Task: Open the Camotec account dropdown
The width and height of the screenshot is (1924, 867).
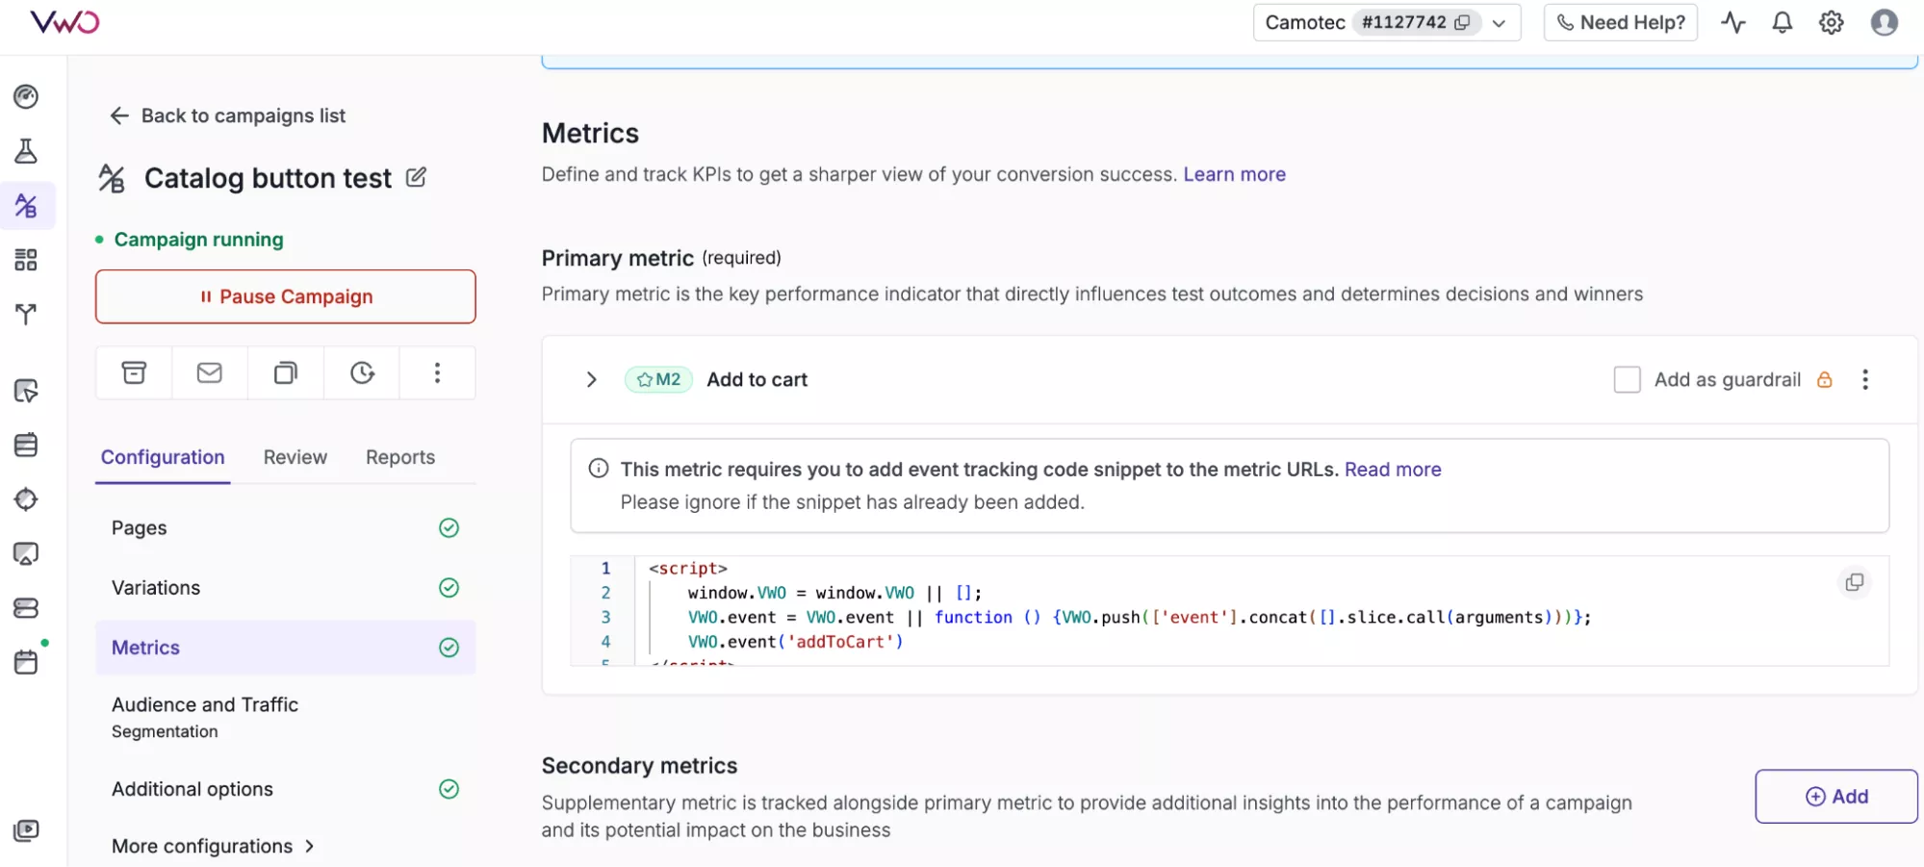Action: coord(1499,23)
